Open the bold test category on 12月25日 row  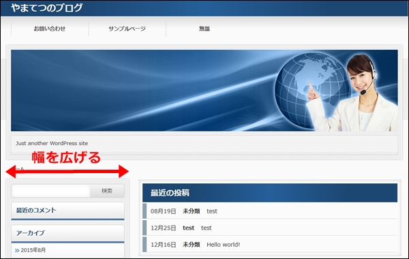click(188, 228)
